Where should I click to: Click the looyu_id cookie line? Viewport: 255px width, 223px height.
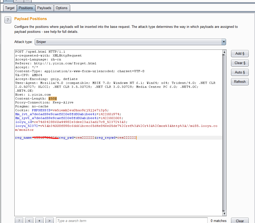click(71, 122)
